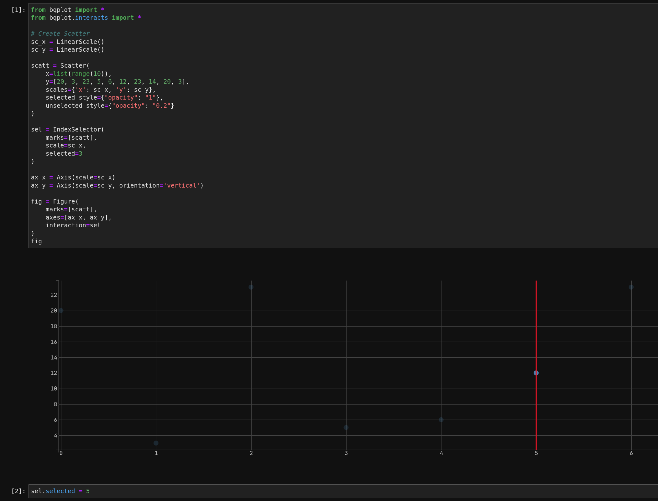Screen dimensions: 658x501
Task: Click the faded scatter point at x=1
Action: 156,443
